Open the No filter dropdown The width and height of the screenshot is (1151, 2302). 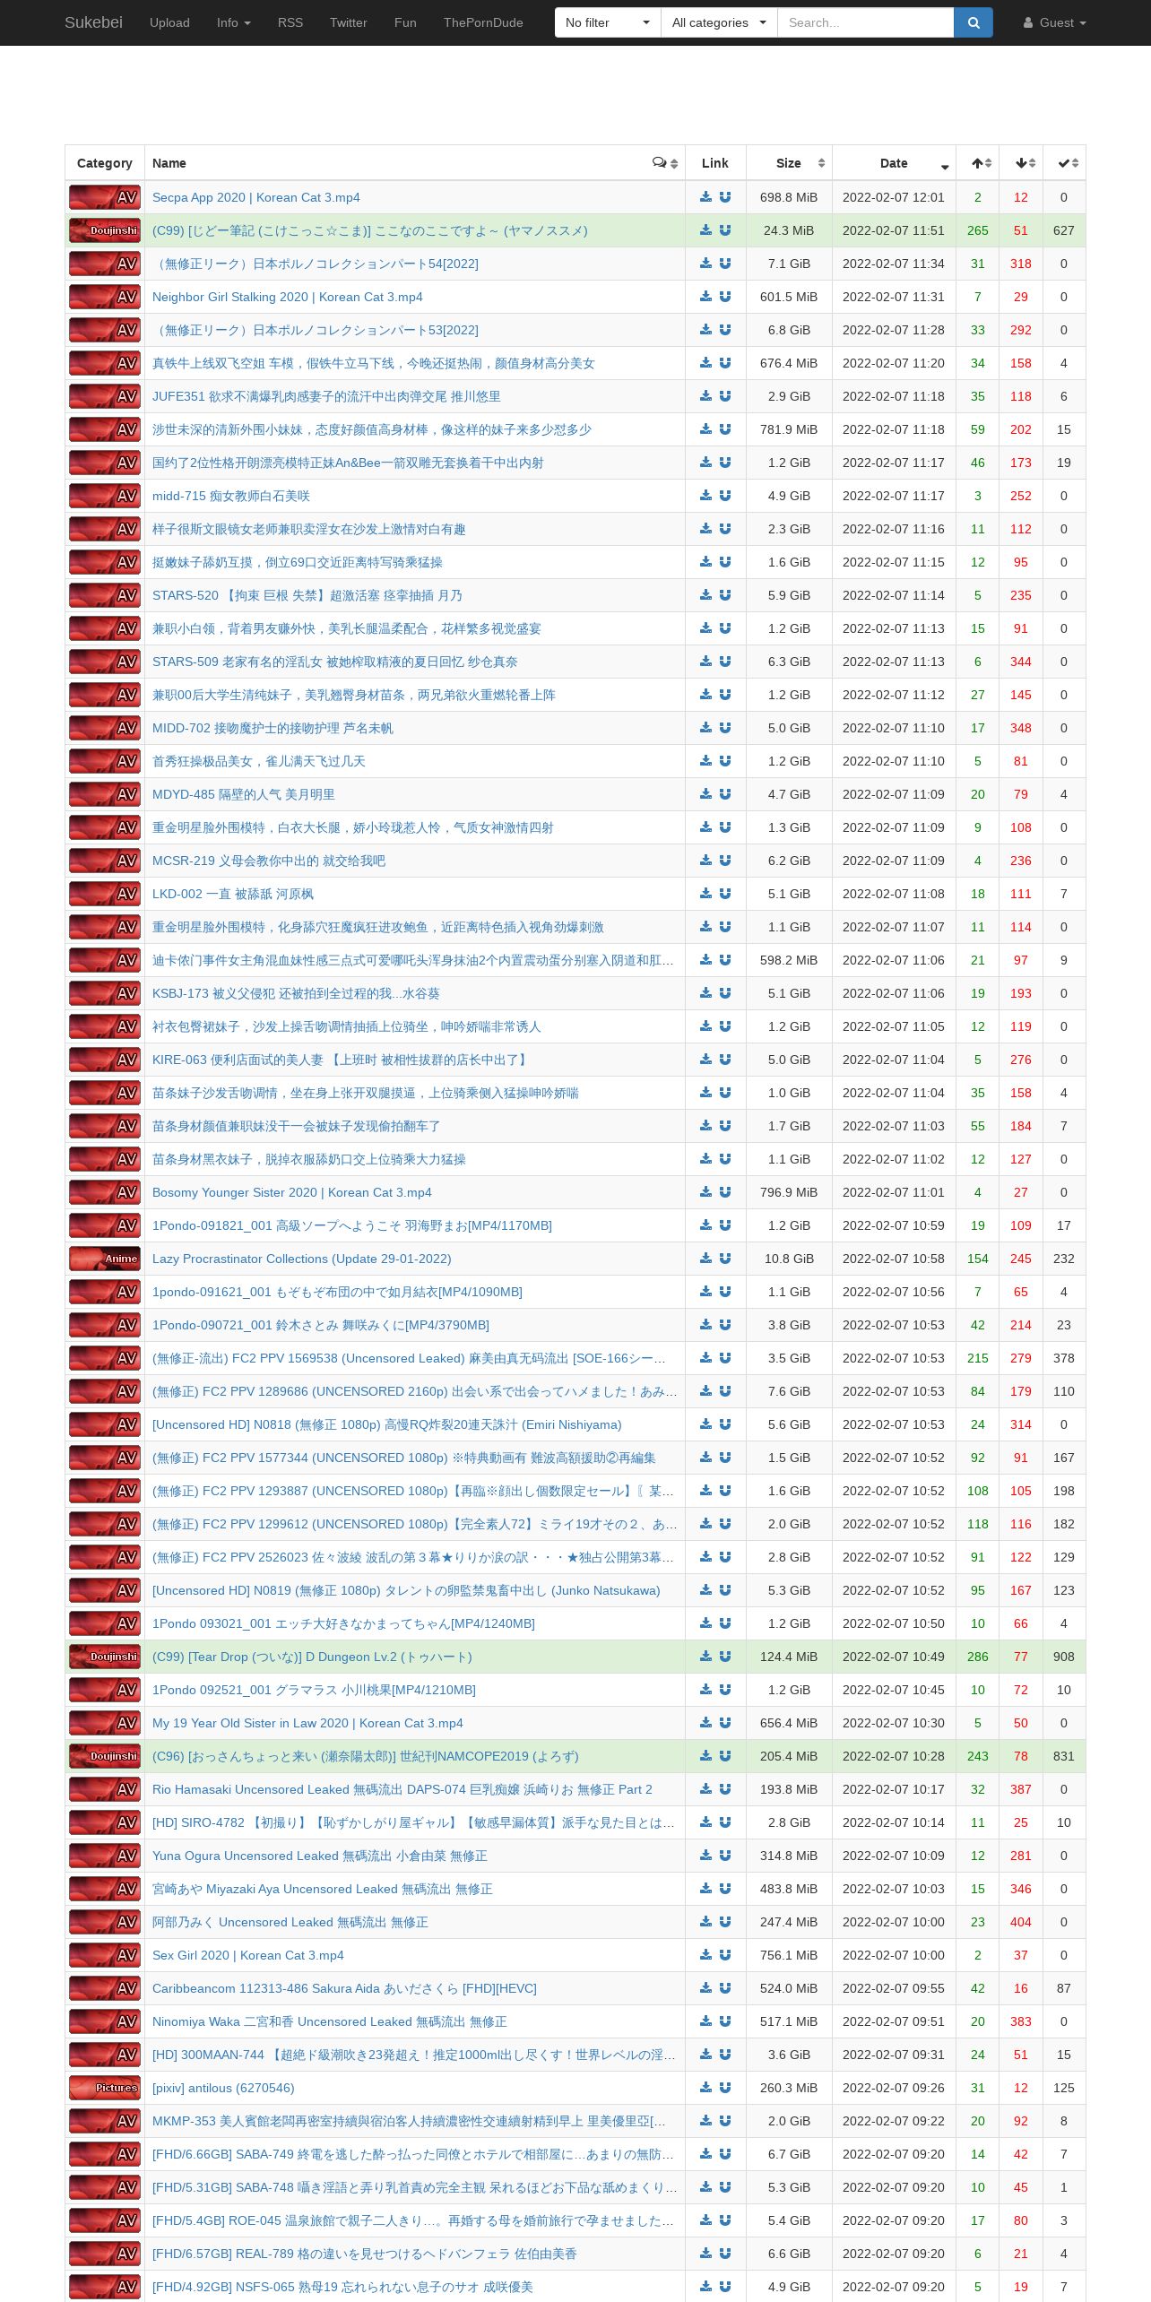point(608,22)
